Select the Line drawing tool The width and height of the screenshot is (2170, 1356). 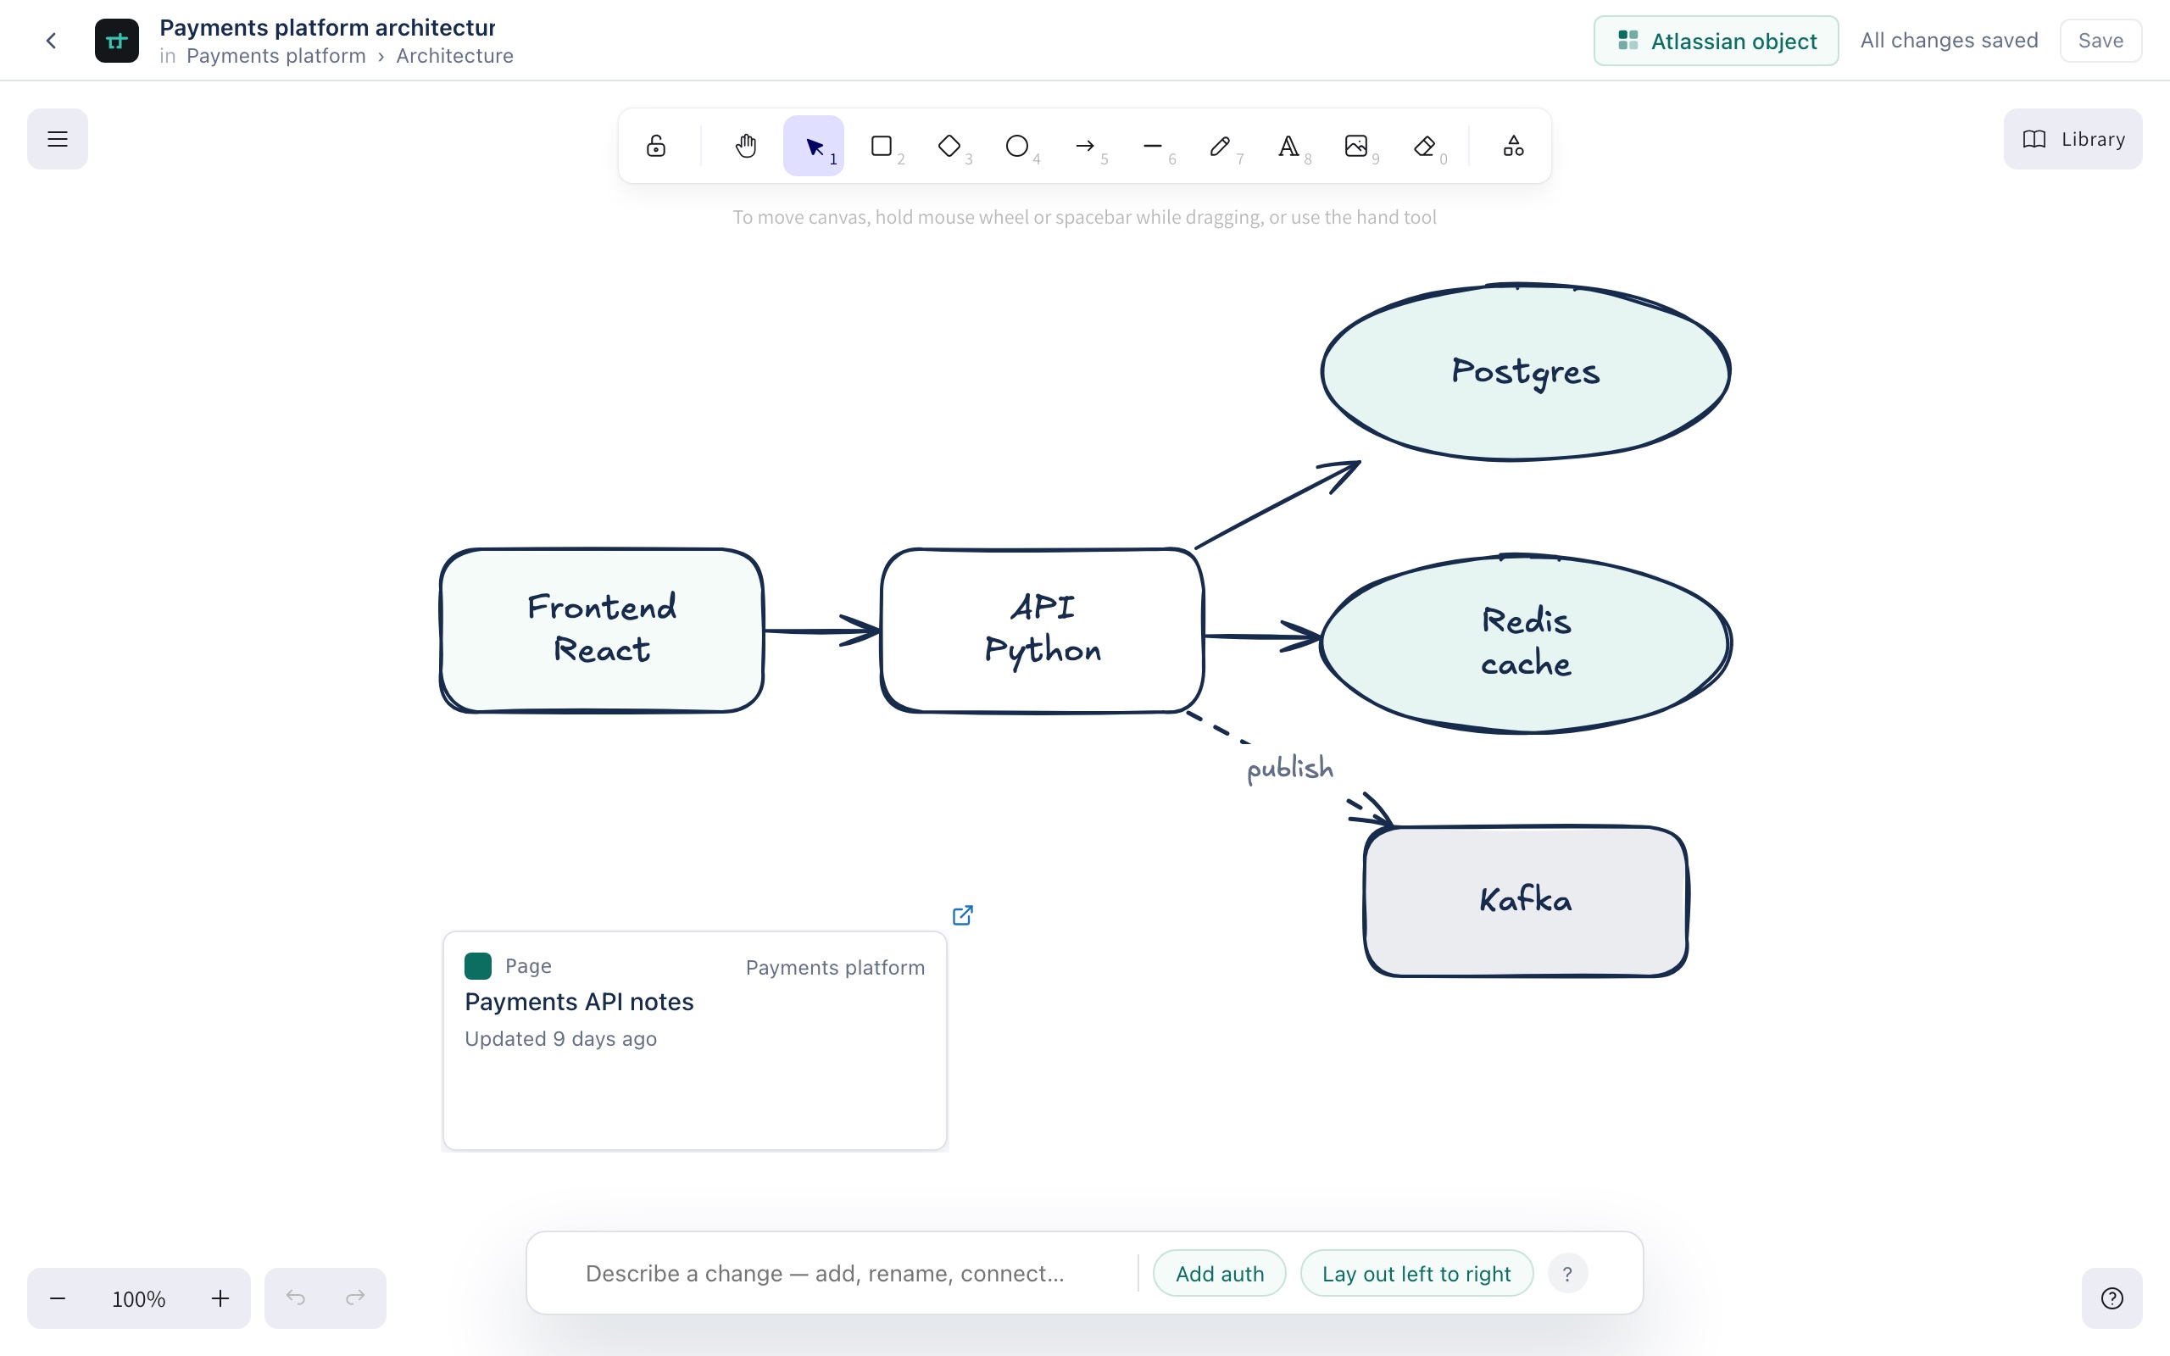tap(1153, 146)
